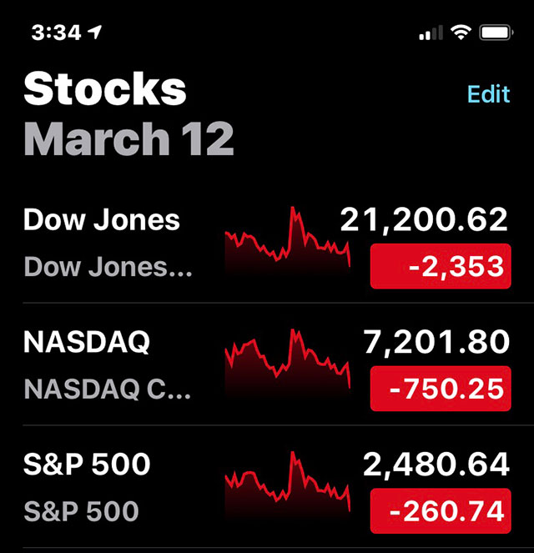Screen dimensions: 534x553
Task: Tap the Wi-Fi status icon
Action: pos(461,33)
